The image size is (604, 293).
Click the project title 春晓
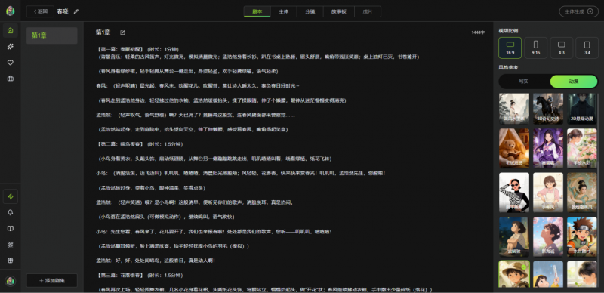pyautogui.click(x=63, y=11)
